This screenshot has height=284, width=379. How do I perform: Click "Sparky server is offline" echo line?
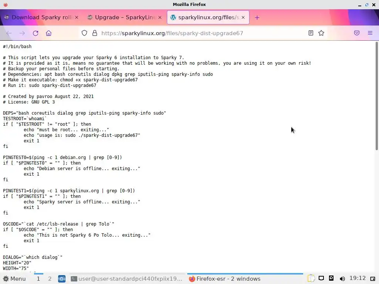click(x=82, y=202)
